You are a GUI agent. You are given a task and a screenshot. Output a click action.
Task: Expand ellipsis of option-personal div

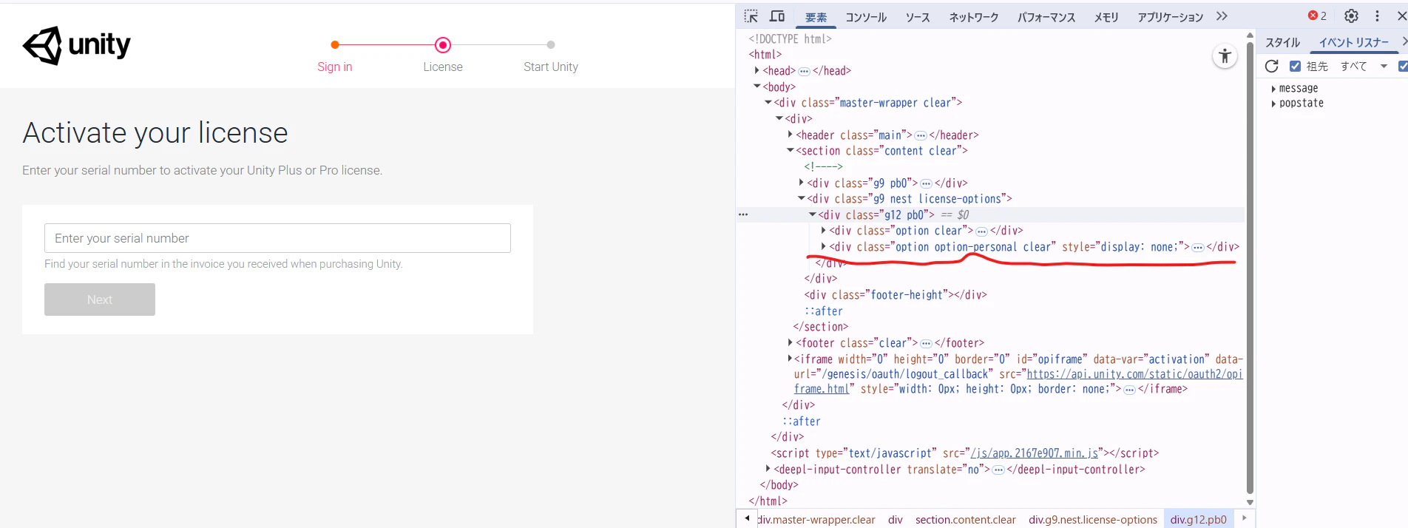click(1198, 247)
